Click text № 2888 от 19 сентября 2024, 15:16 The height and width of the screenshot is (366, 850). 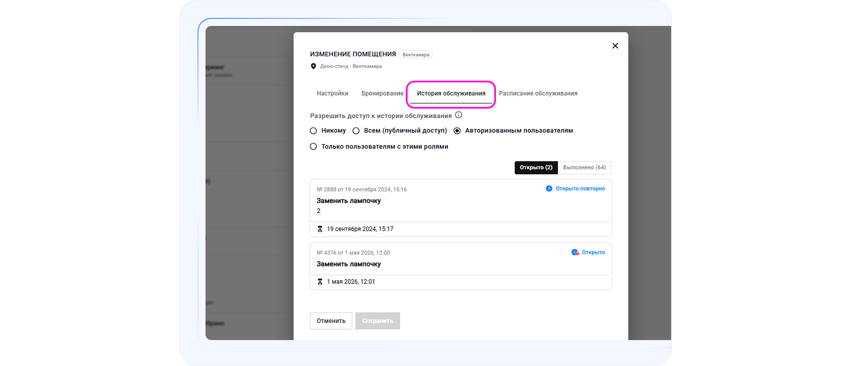click(x=362, y=190)
